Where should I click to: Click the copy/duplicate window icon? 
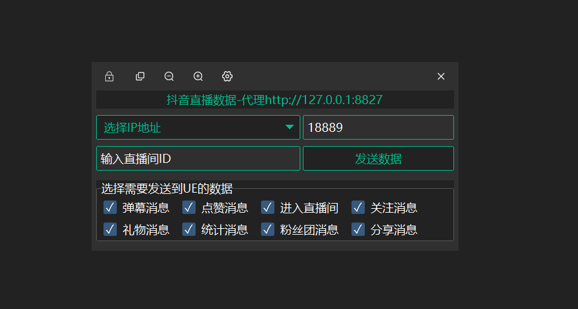(140, 76)
